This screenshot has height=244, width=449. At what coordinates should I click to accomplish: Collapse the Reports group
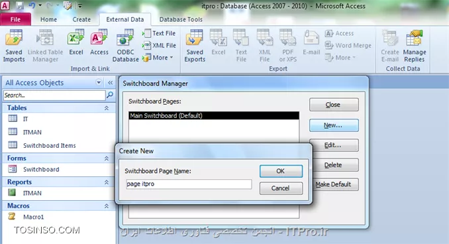[x=106, y=182]
